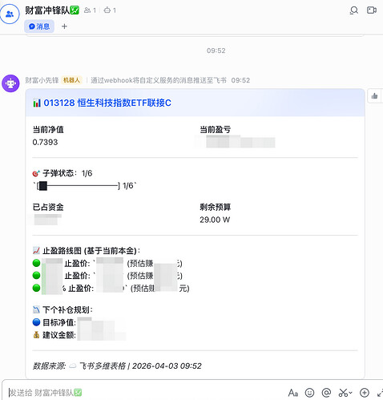Click the 财富小先锋 robot avatar
The height and width of the screenshot is (400, 383).
pos(10,83)
